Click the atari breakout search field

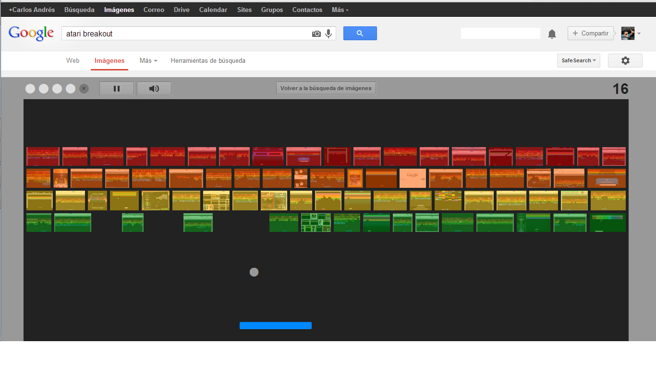[187, 34]
